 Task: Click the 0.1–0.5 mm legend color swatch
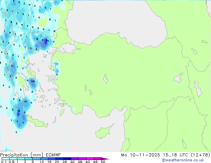coord(6,159)
